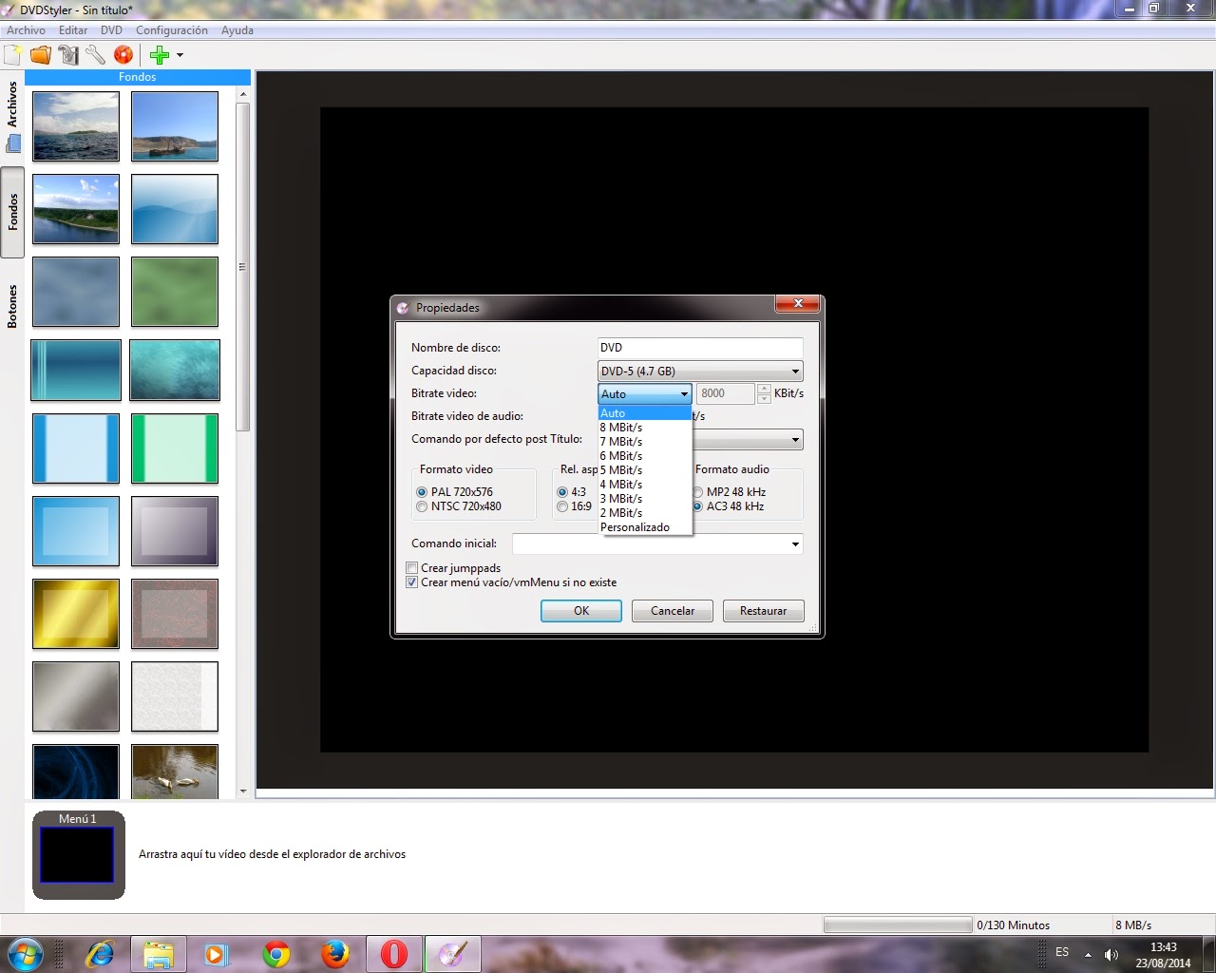Screen dimensions: 1216x973
Task: Choose 4 MBit/s in the bitrate list
Action: pos(644,485)
